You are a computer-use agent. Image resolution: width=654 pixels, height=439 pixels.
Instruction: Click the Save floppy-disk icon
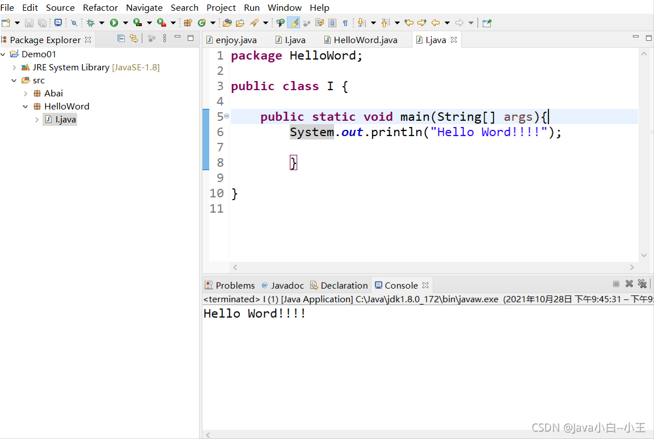click(29, 23)
